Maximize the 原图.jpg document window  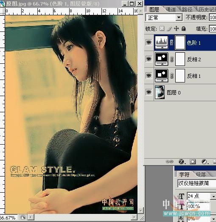(132, 4)
